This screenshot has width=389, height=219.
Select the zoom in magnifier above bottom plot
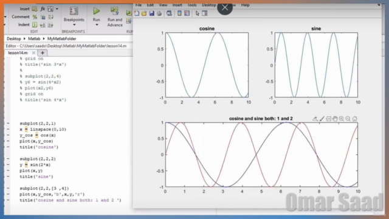(x=342, y=119)
